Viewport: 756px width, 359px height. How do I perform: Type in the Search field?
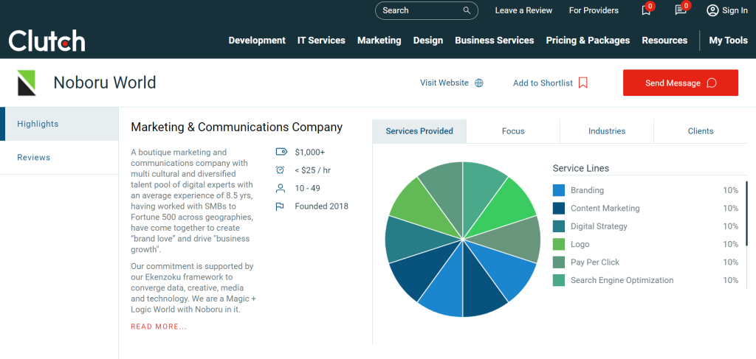(x=419, y=11)
